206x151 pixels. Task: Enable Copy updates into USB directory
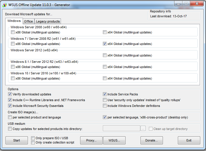pyautogui.click(x=10, y=129)
